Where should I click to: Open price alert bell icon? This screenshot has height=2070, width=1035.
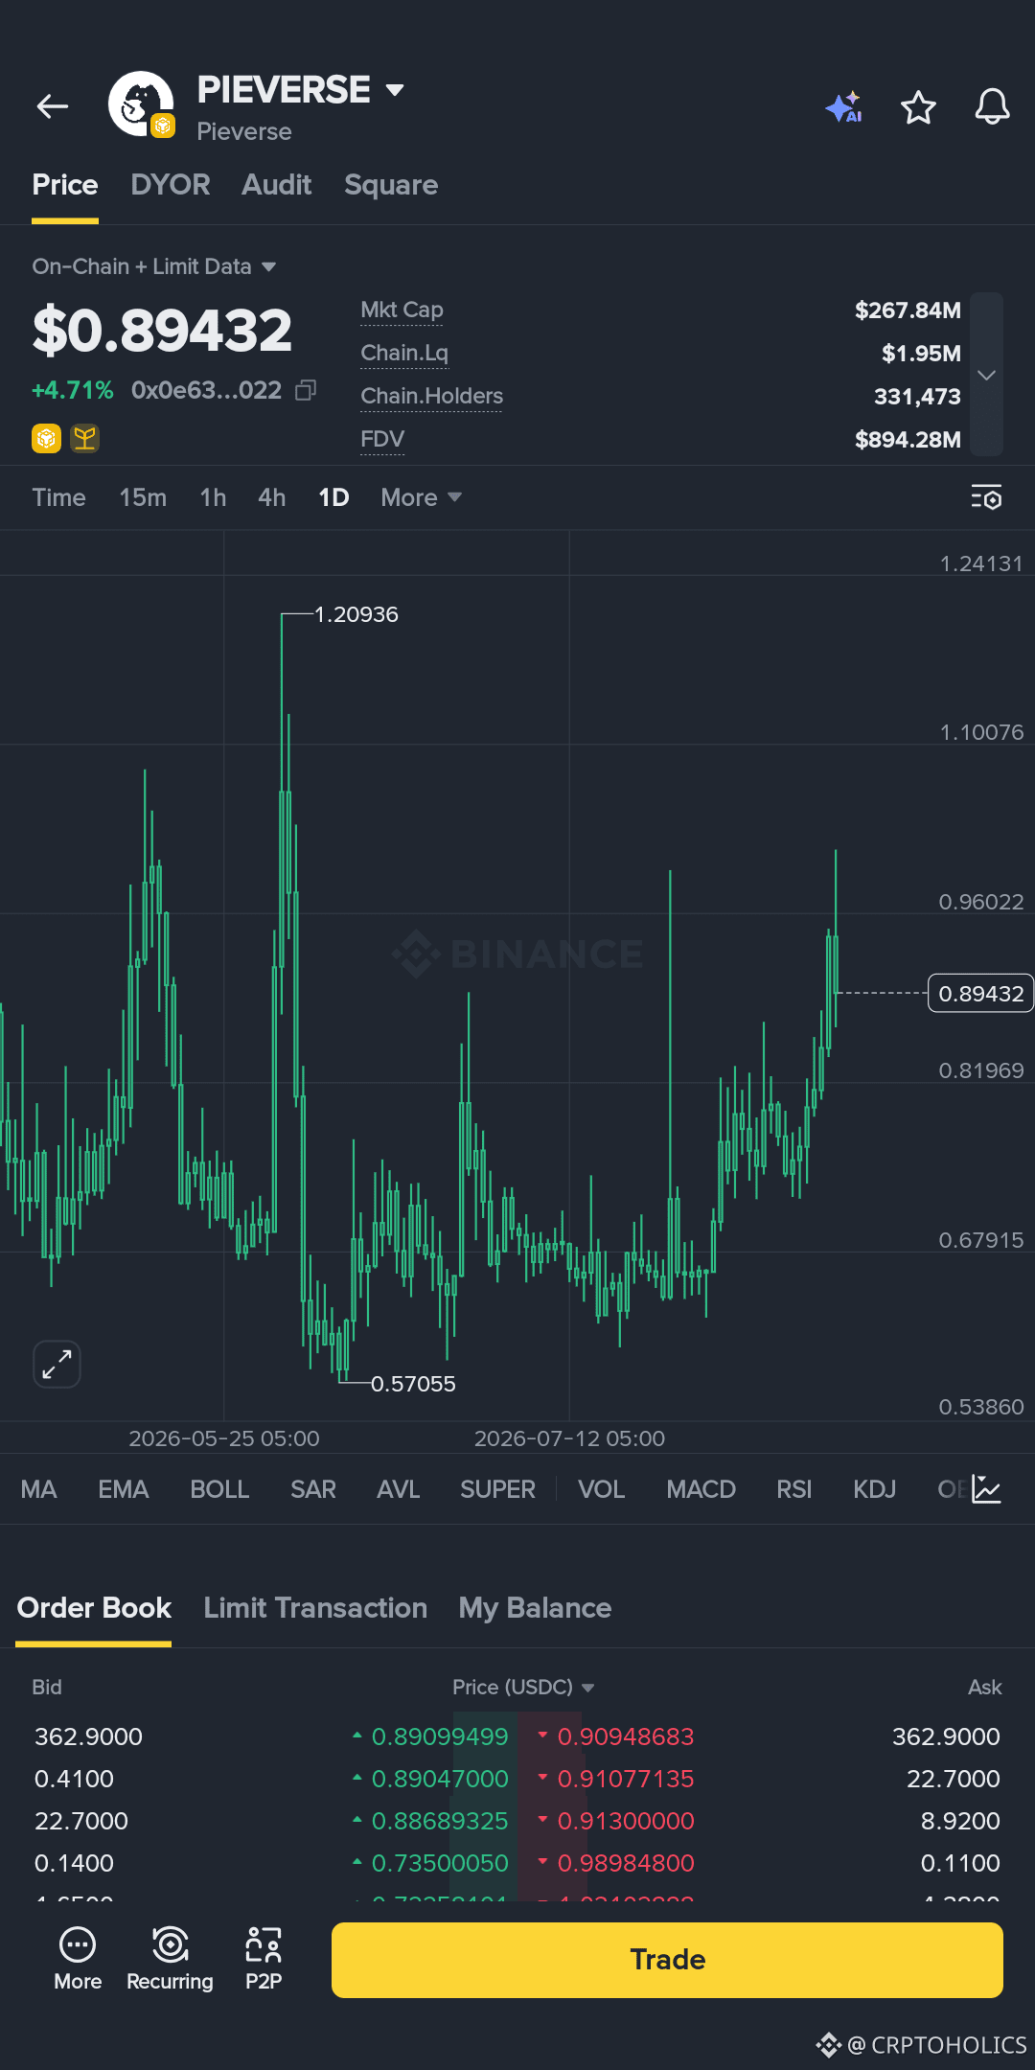click(x=992, y=107)
